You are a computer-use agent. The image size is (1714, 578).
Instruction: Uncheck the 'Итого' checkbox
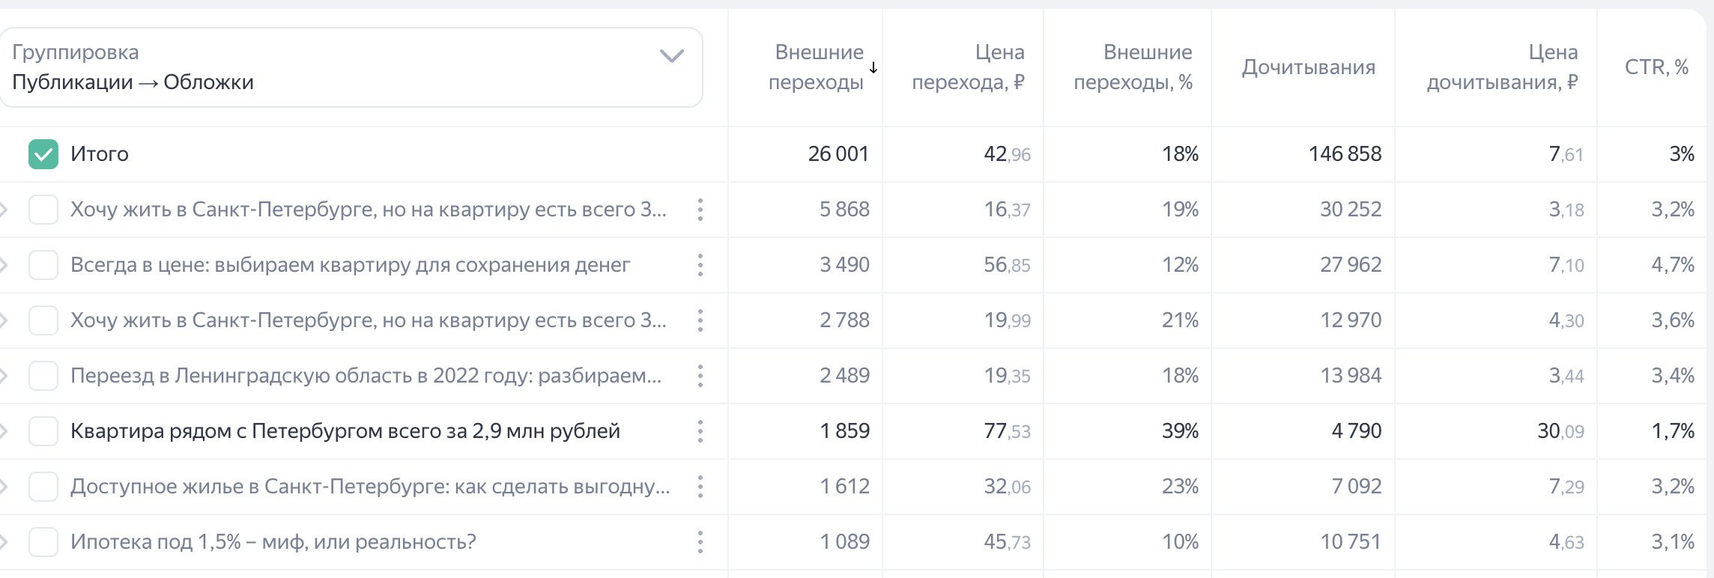click(43, 154)
